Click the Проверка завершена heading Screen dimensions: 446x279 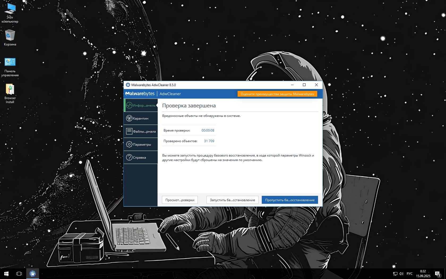189,106
